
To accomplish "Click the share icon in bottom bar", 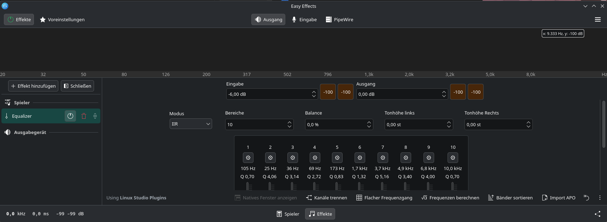I will (597, 214).
